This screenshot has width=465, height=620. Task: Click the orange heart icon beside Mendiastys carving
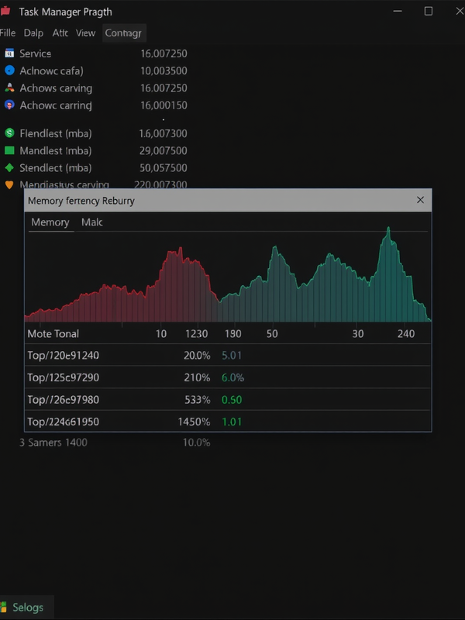9,184
